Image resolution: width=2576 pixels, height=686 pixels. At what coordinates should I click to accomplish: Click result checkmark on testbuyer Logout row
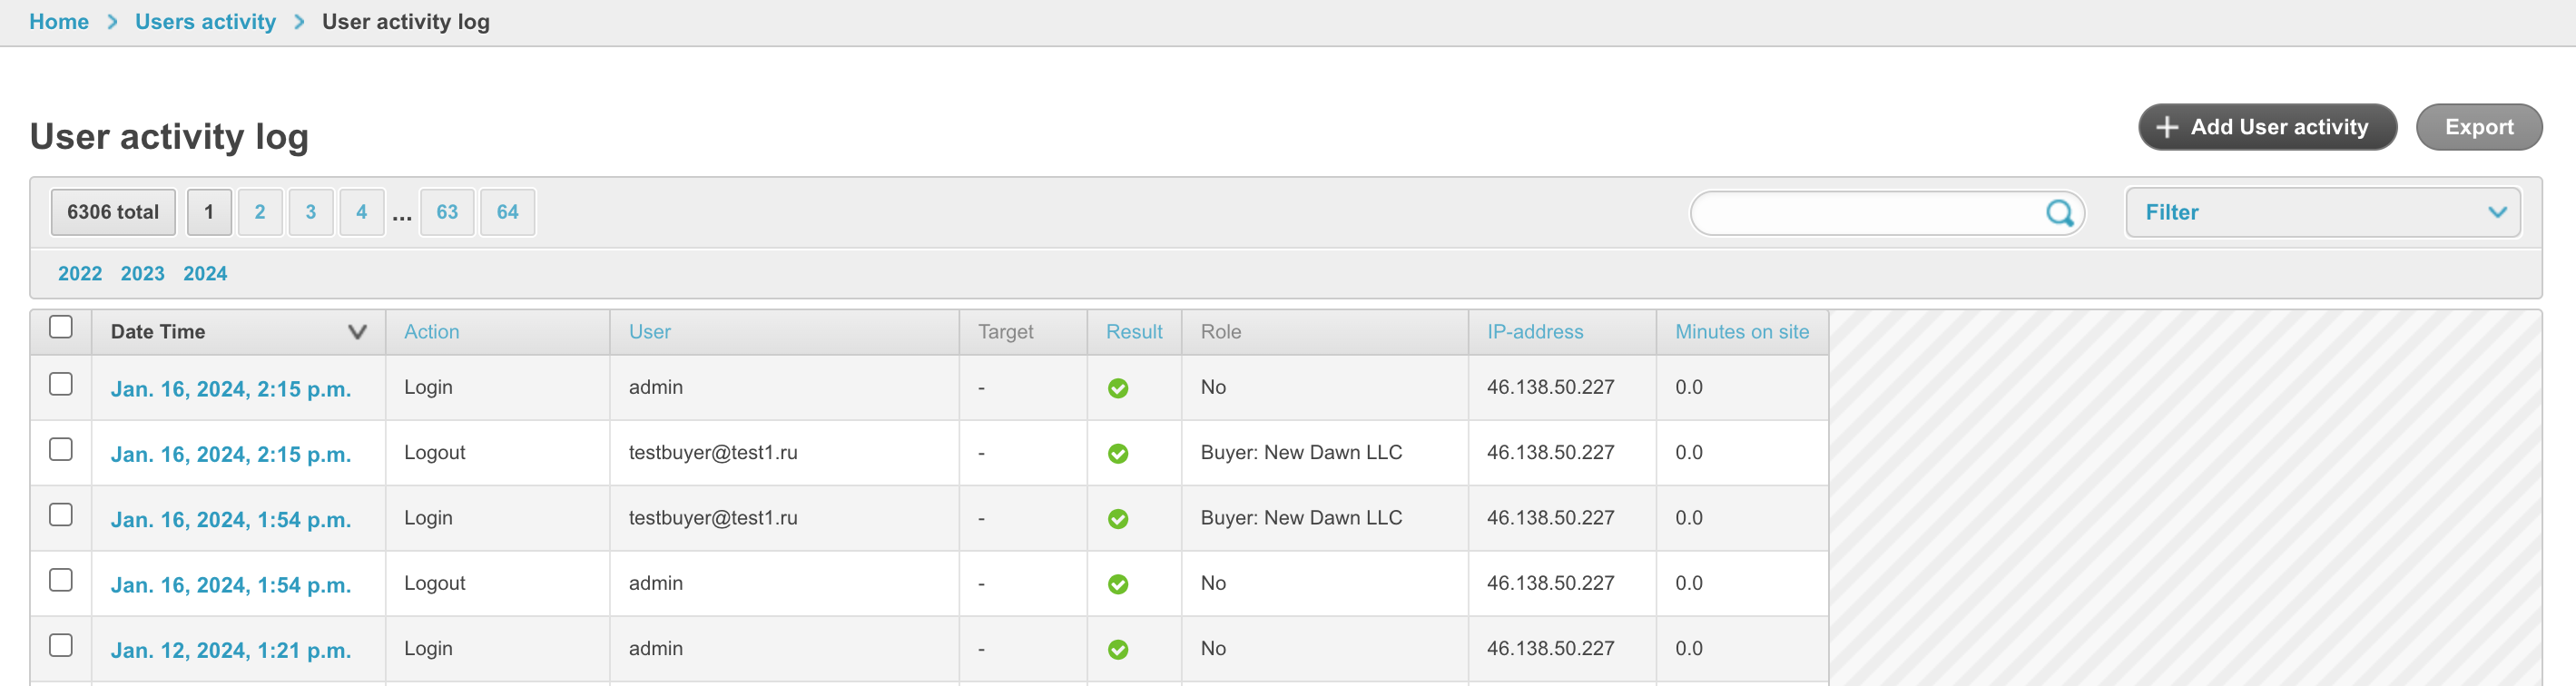click(1117, 454)
